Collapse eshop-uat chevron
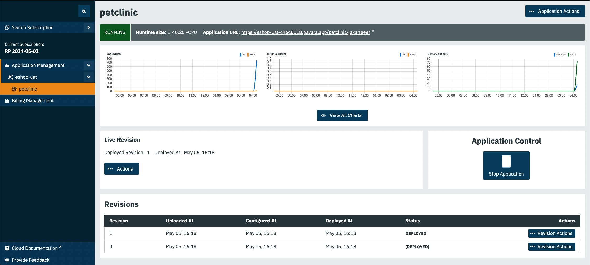This screenshot has width=590, height=265. pos(89,77)
